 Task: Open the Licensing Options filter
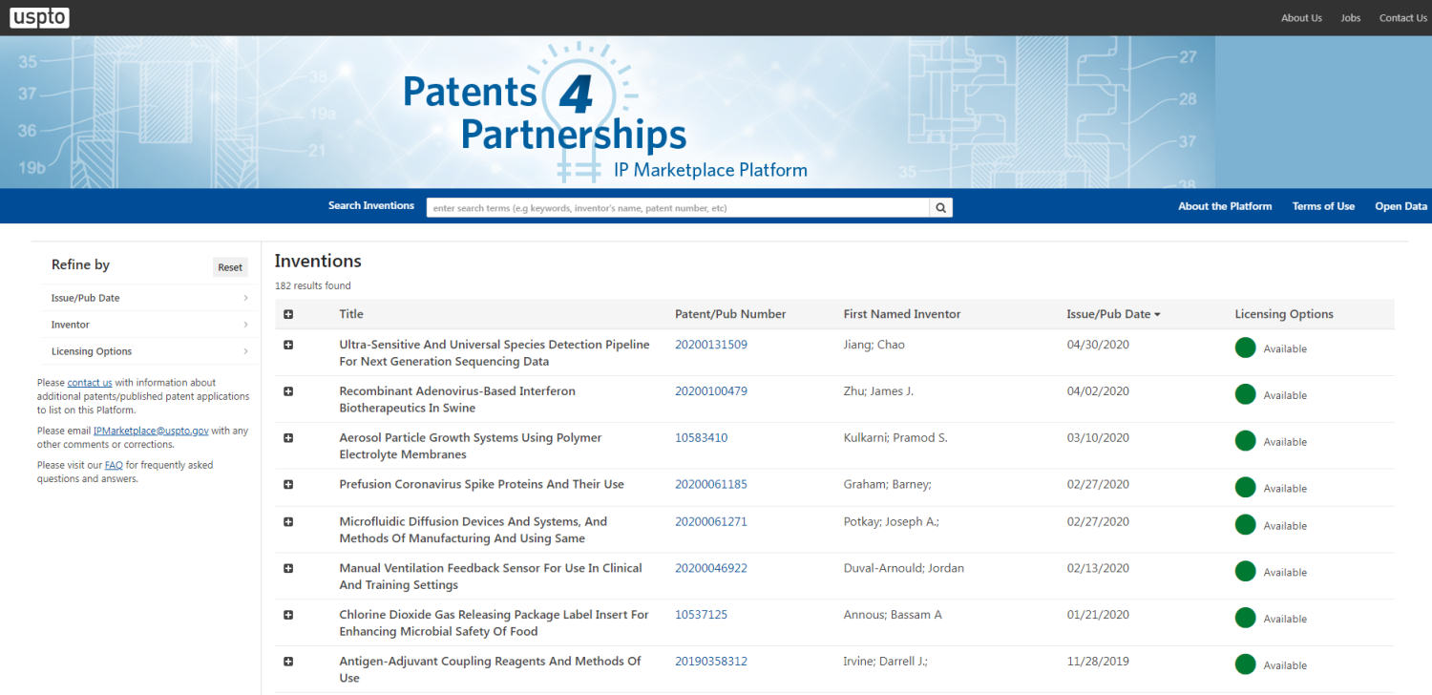[150, 351]
